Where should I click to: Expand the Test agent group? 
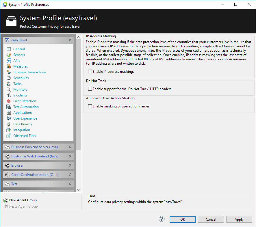click(x=70, y=184)
